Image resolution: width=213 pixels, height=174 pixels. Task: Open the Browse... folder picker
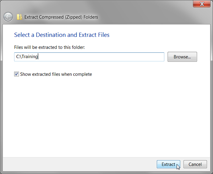click(182, 57)
